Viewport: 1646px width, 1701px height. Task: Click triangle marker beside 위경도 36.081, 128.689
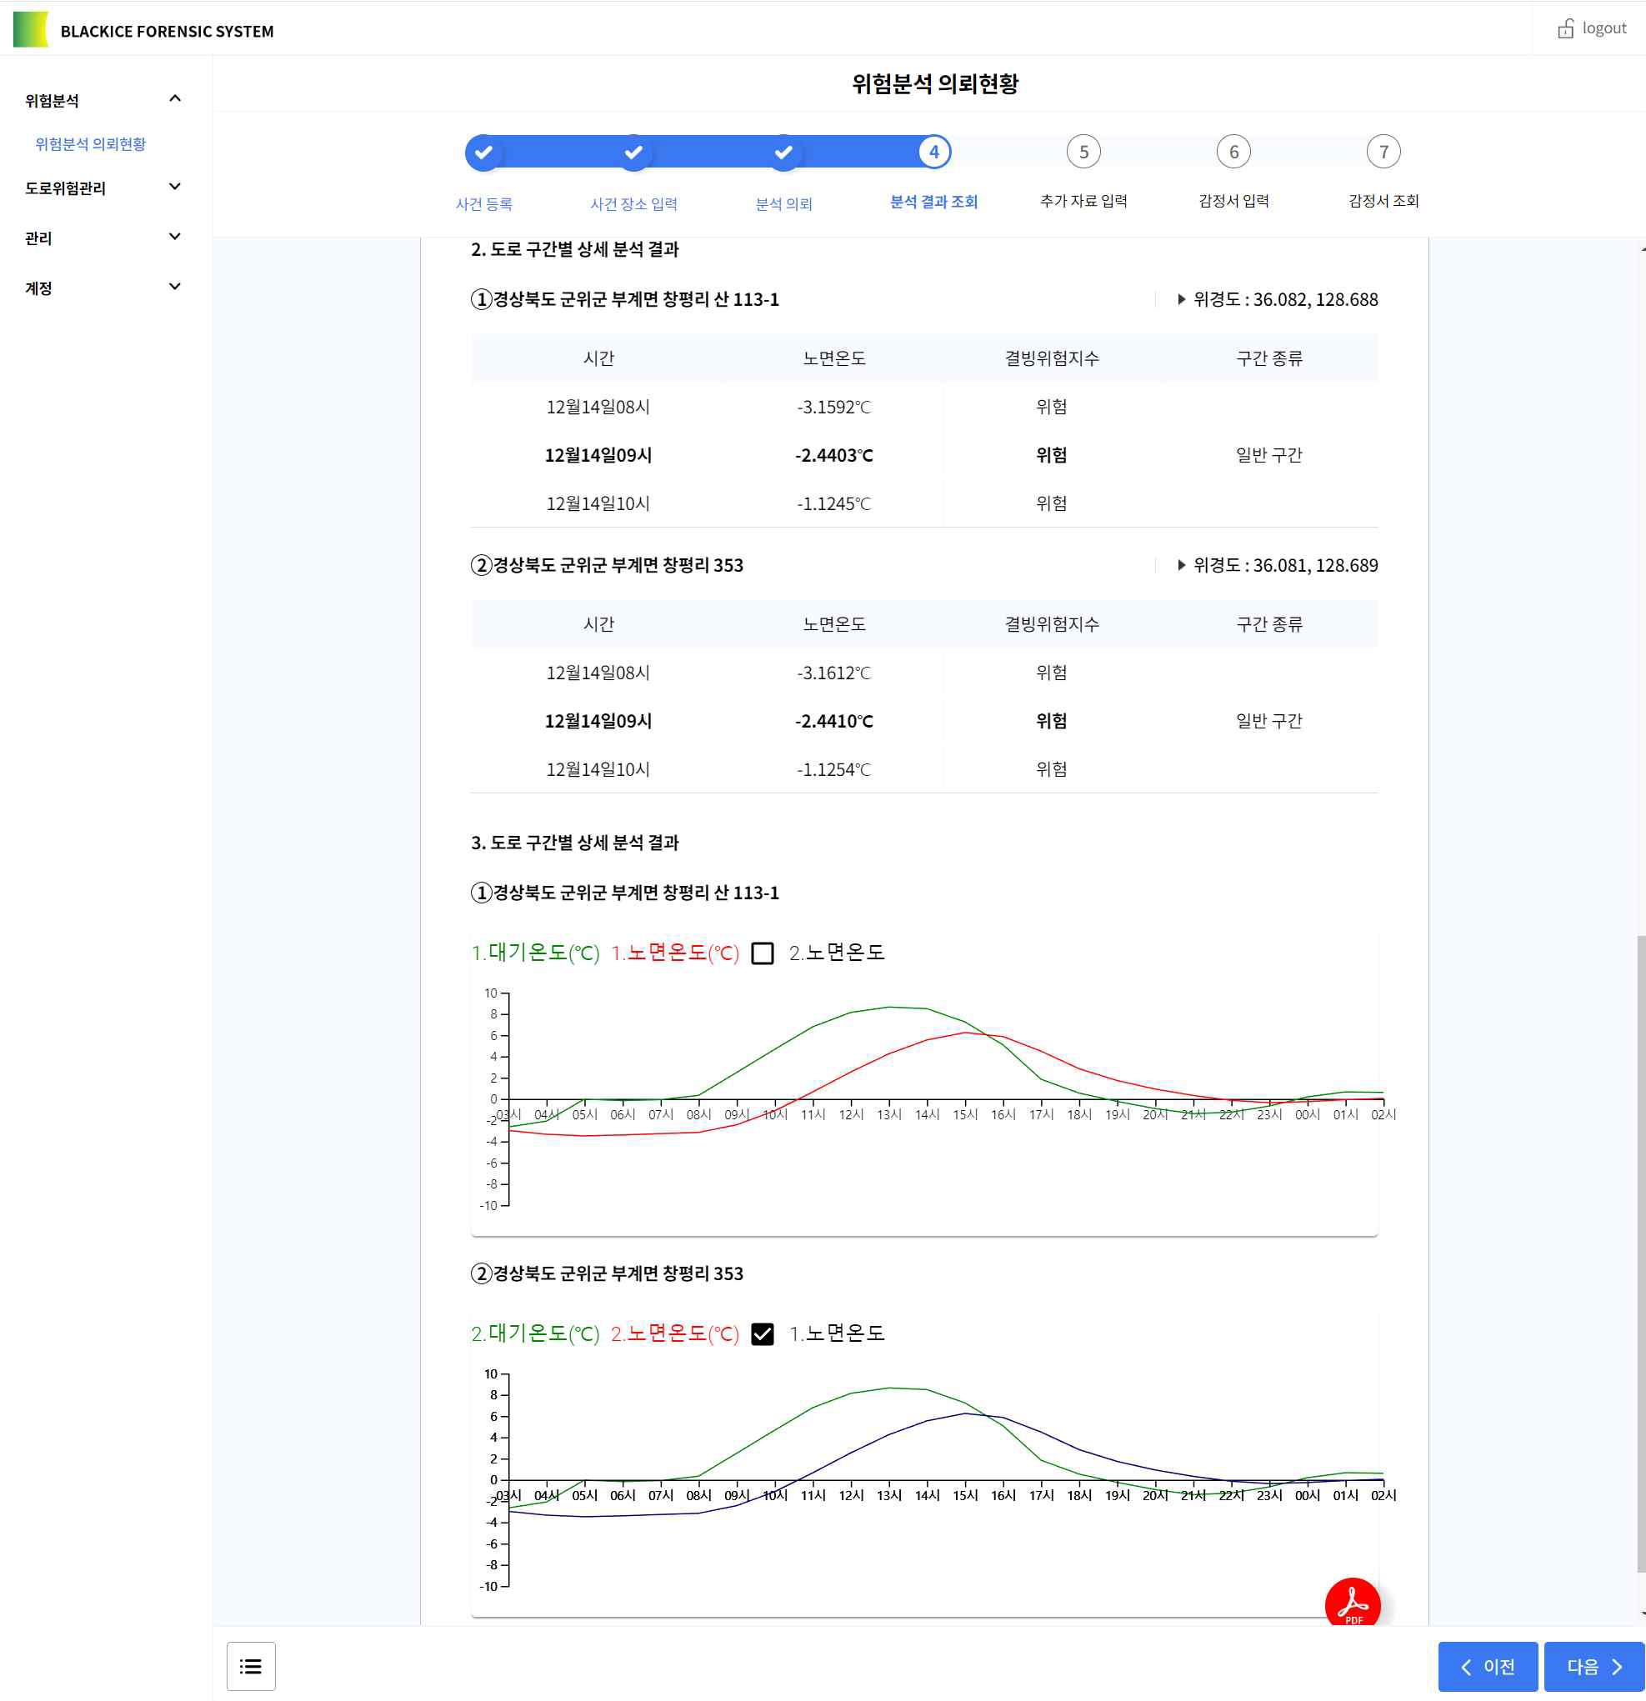(x=1181, y=565)
